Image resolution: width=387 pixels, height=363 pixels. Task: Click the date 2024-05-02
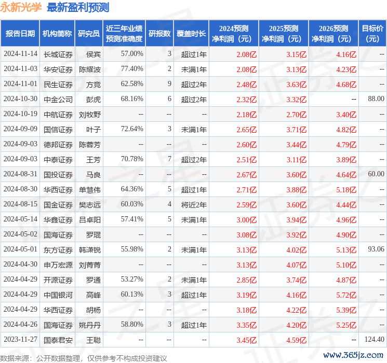tap(20, 234)
